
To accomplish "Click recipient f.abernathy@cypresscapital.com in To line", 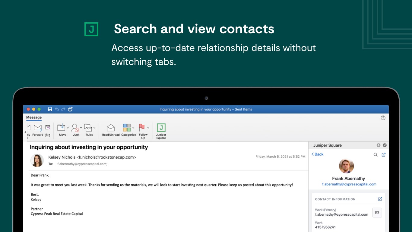I will [x=82, y=164].
